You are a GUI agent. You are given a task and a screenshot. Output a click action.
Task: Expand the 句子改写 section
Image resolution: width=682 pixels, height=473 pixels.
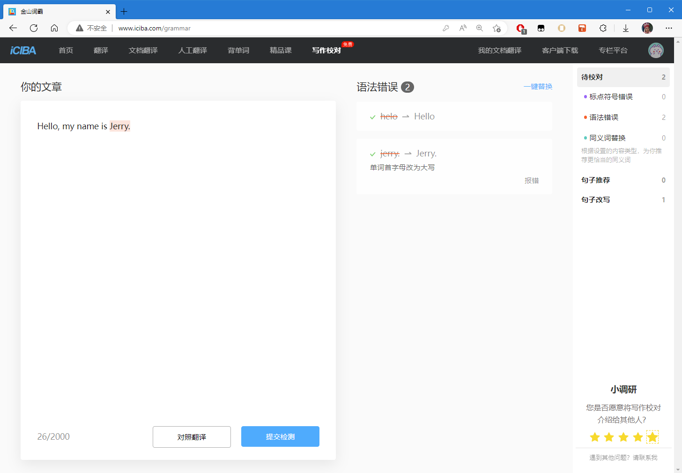coord(596,200)
